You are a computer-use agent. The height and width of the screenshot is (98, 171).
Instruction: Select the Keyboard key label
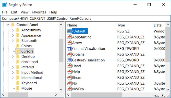(x=29, y=83)
